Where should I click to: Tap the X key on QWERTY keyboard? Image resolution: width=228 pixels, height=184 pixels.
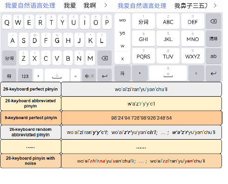[34, 58]
